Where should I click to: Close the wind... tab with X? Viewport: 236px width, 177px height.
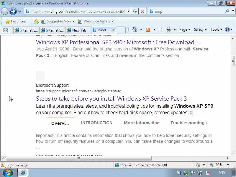click(113, 30)
